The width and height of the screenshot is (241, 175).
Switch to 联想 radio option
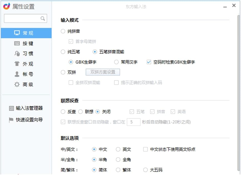point(81,112)
